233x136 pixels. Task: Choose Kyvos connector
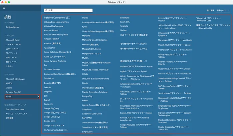coord(85,27)
